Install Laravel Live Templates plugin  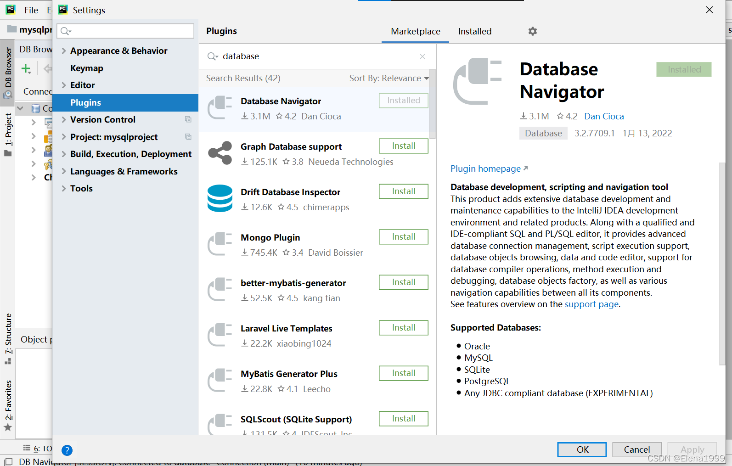(x=404, y=328)
